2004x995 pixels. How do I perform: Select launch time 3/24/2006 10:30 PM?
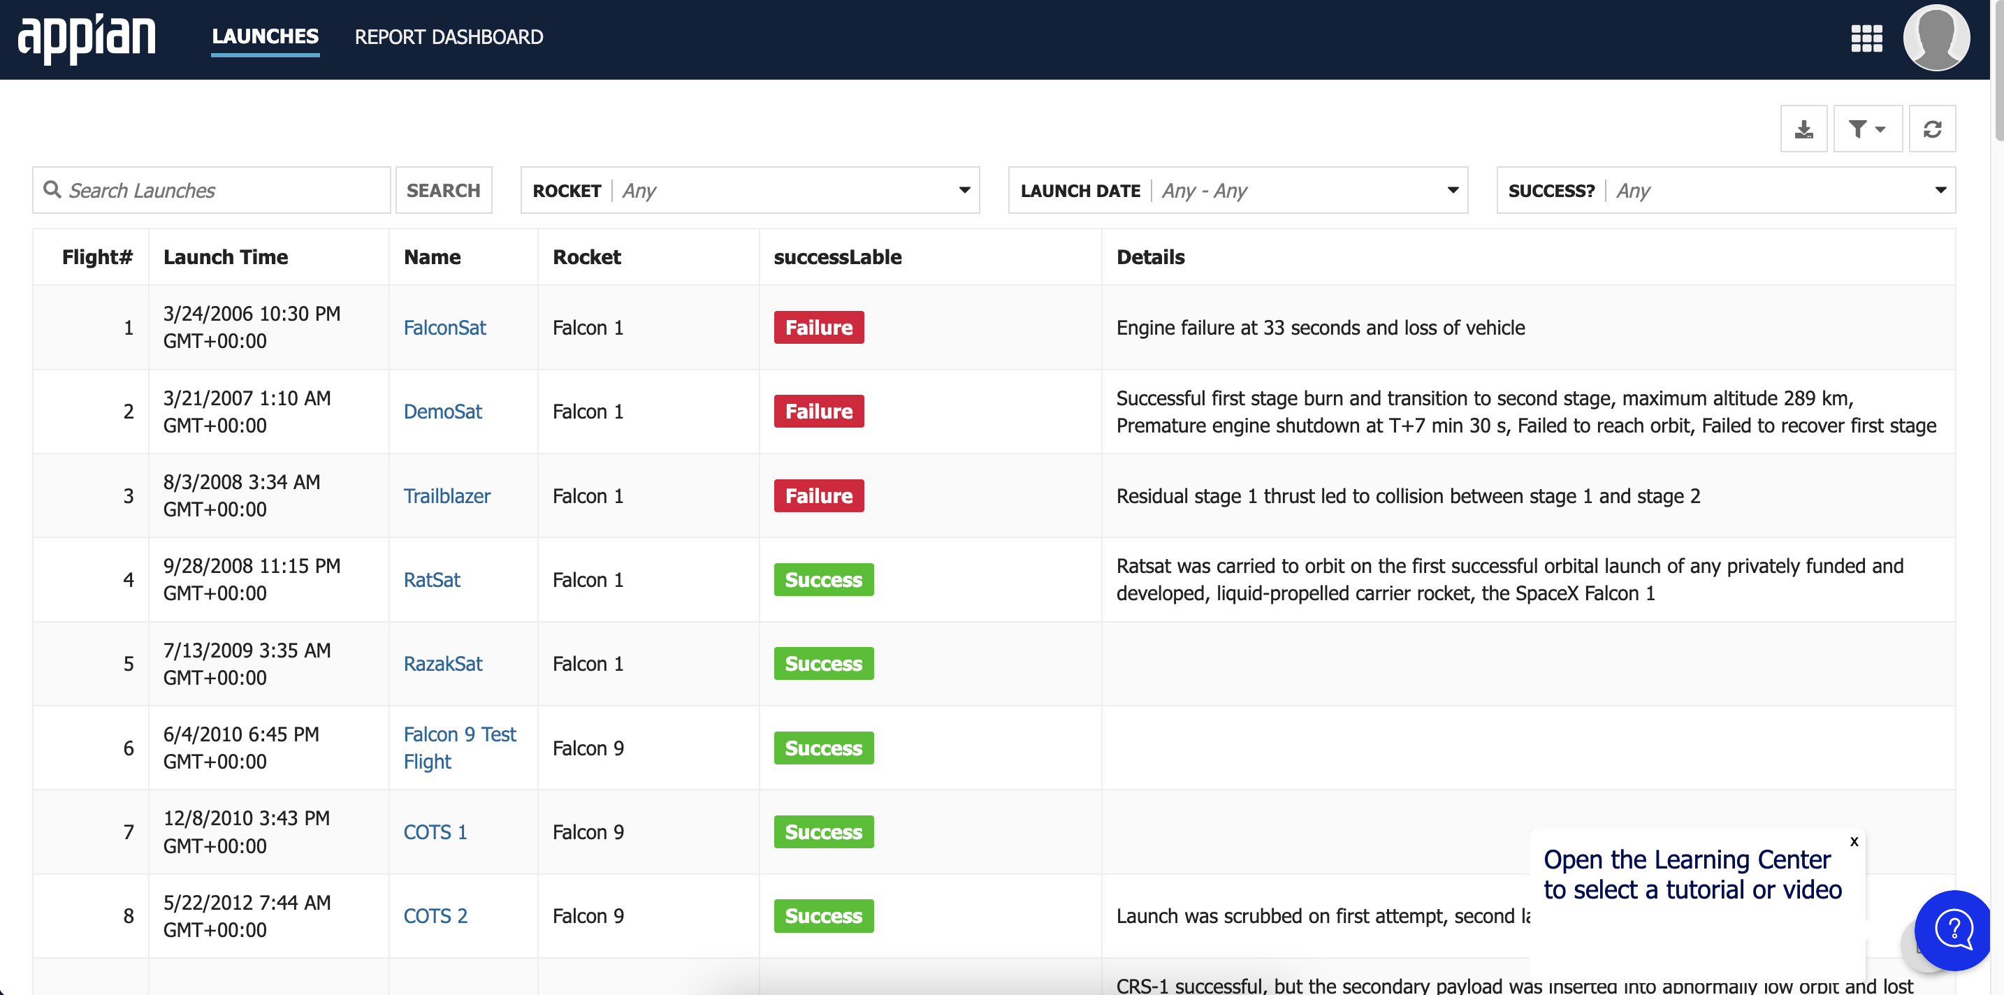coord(252,328)
